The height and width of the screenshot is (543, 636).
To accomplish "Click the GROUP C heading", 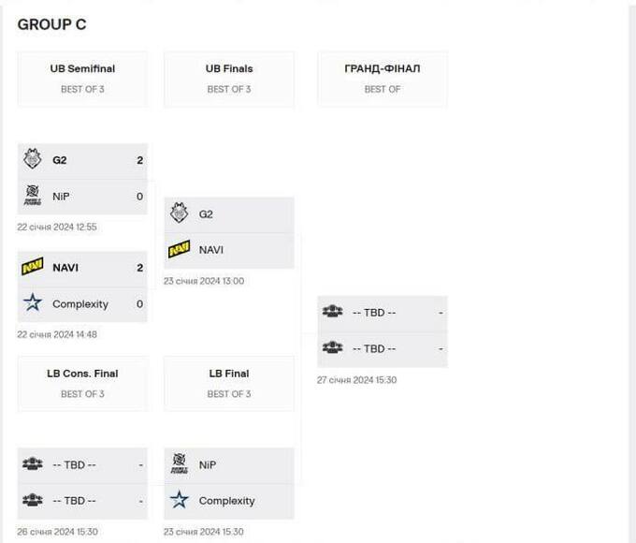I will point(51,24).
